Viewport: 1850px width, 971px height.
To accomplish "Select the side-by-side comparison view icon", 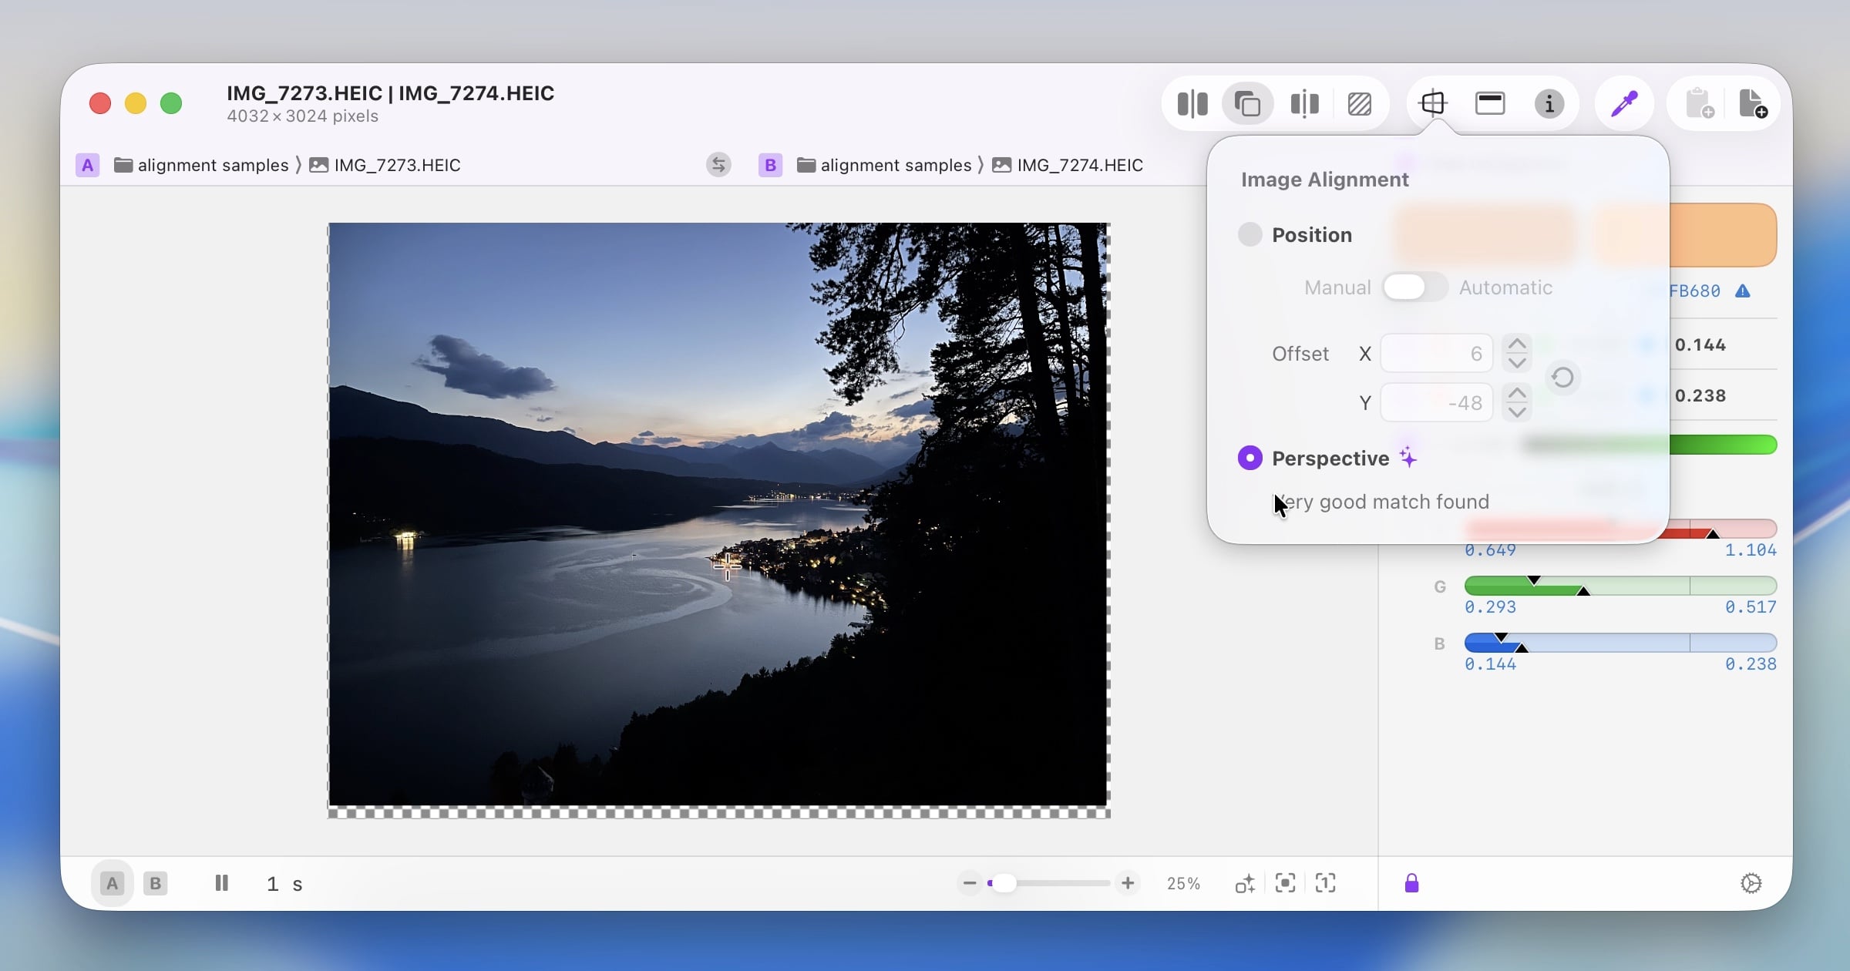I will [x=1192, y=103].
